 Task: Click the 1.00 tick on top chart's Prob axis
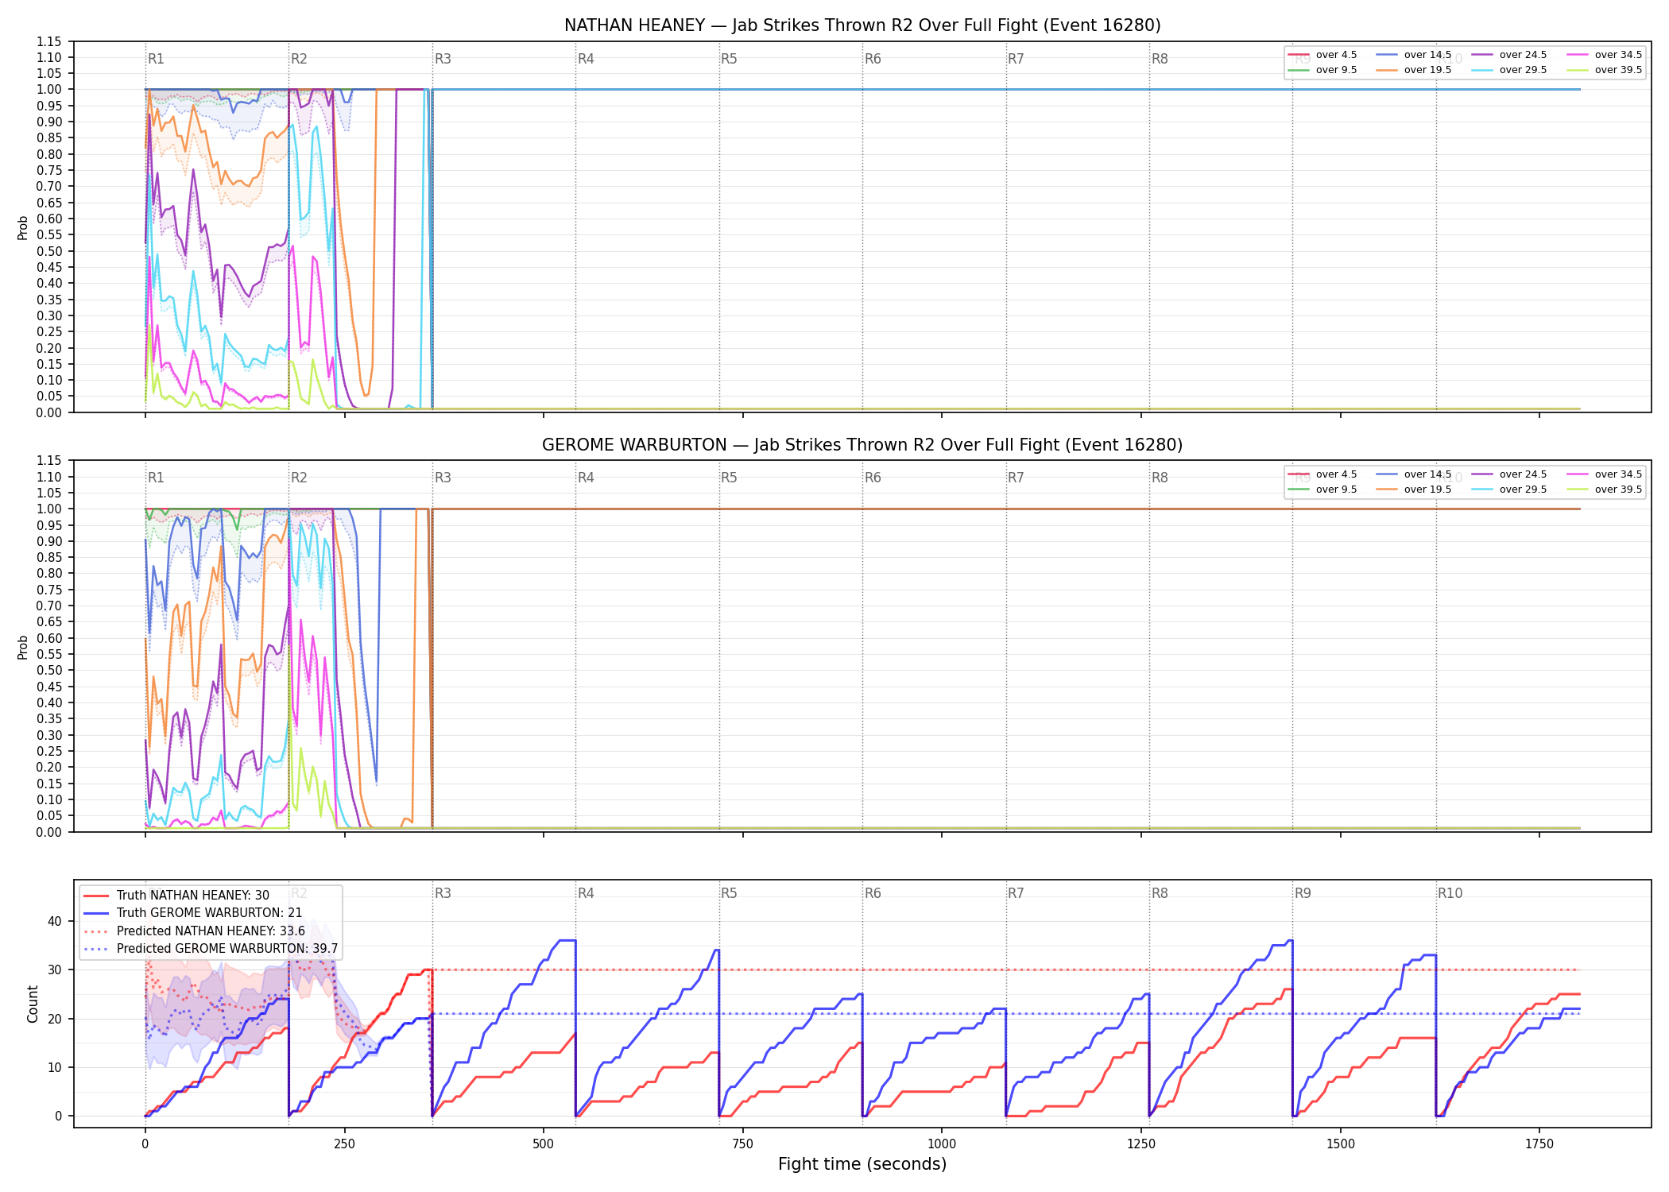pyautogui.click(x=48, y=90)
